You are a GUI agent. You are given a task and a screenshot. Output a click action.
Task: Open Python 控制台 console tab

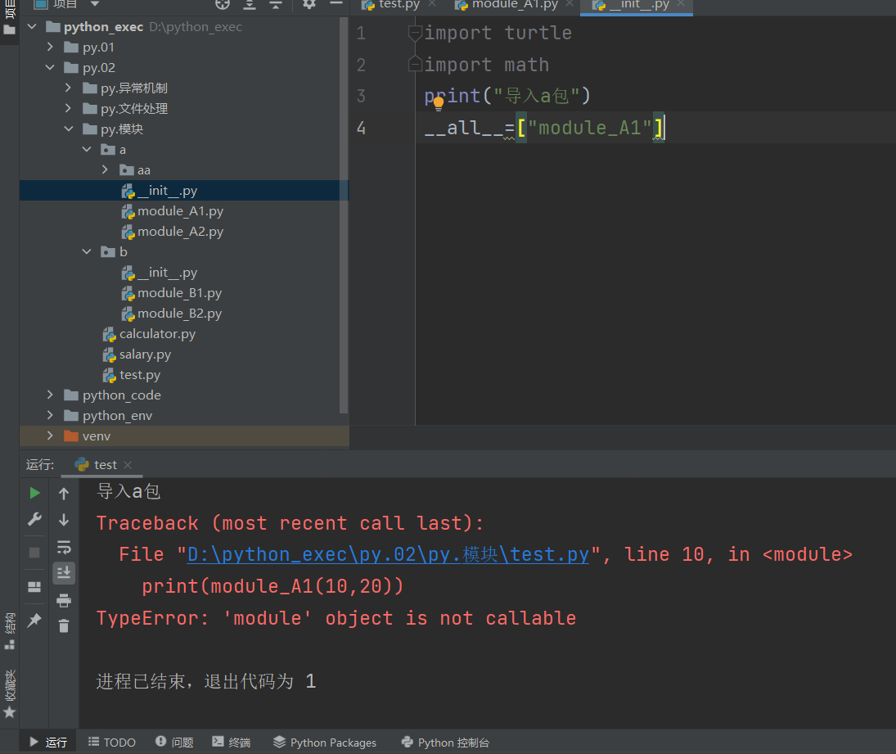(445, 742)
